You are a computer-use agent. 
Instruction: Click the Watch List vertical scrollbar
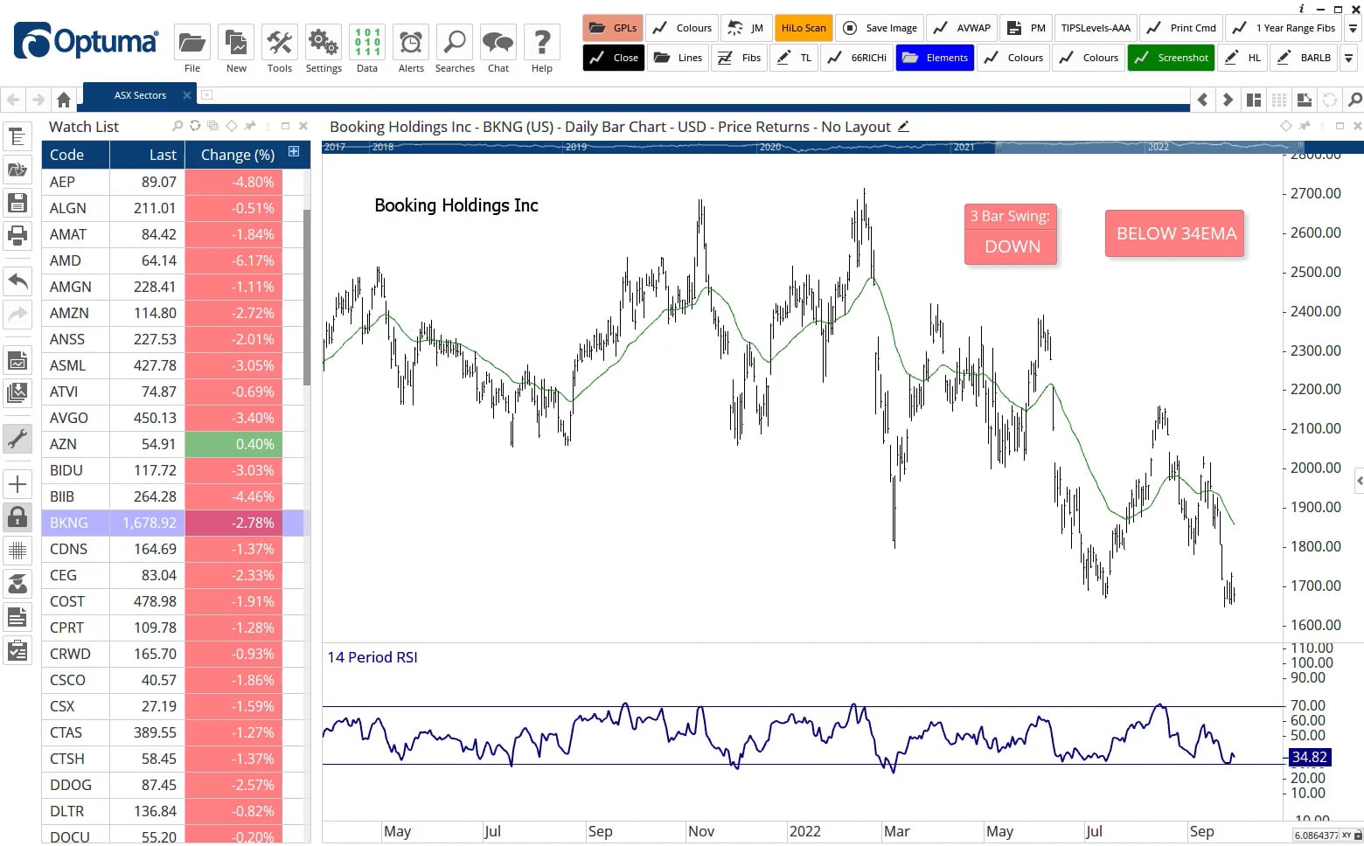pos(307,297)
